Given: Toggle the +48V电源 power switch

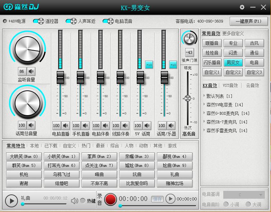Looking at the screenshot, I should click(5, 21).
